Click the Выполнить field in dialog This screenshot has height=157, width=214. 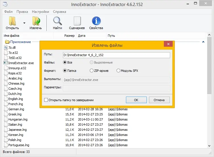pos(117,80)
